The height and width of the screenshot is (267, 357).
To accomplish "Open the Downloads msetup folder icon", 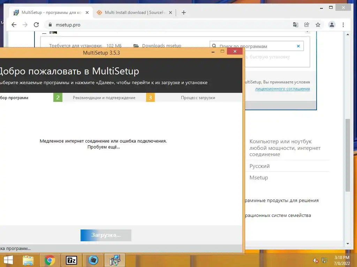I will click(136, 46).
